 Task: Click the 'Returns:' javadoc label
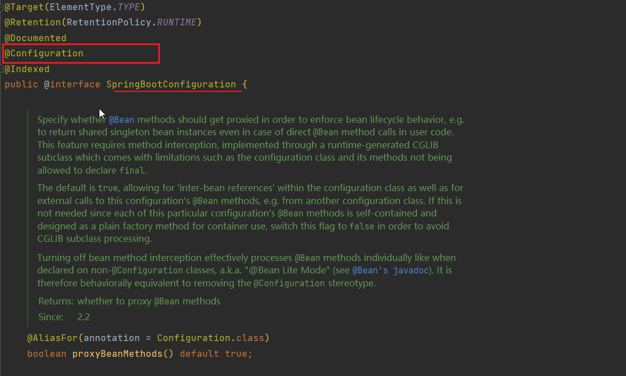56,301
